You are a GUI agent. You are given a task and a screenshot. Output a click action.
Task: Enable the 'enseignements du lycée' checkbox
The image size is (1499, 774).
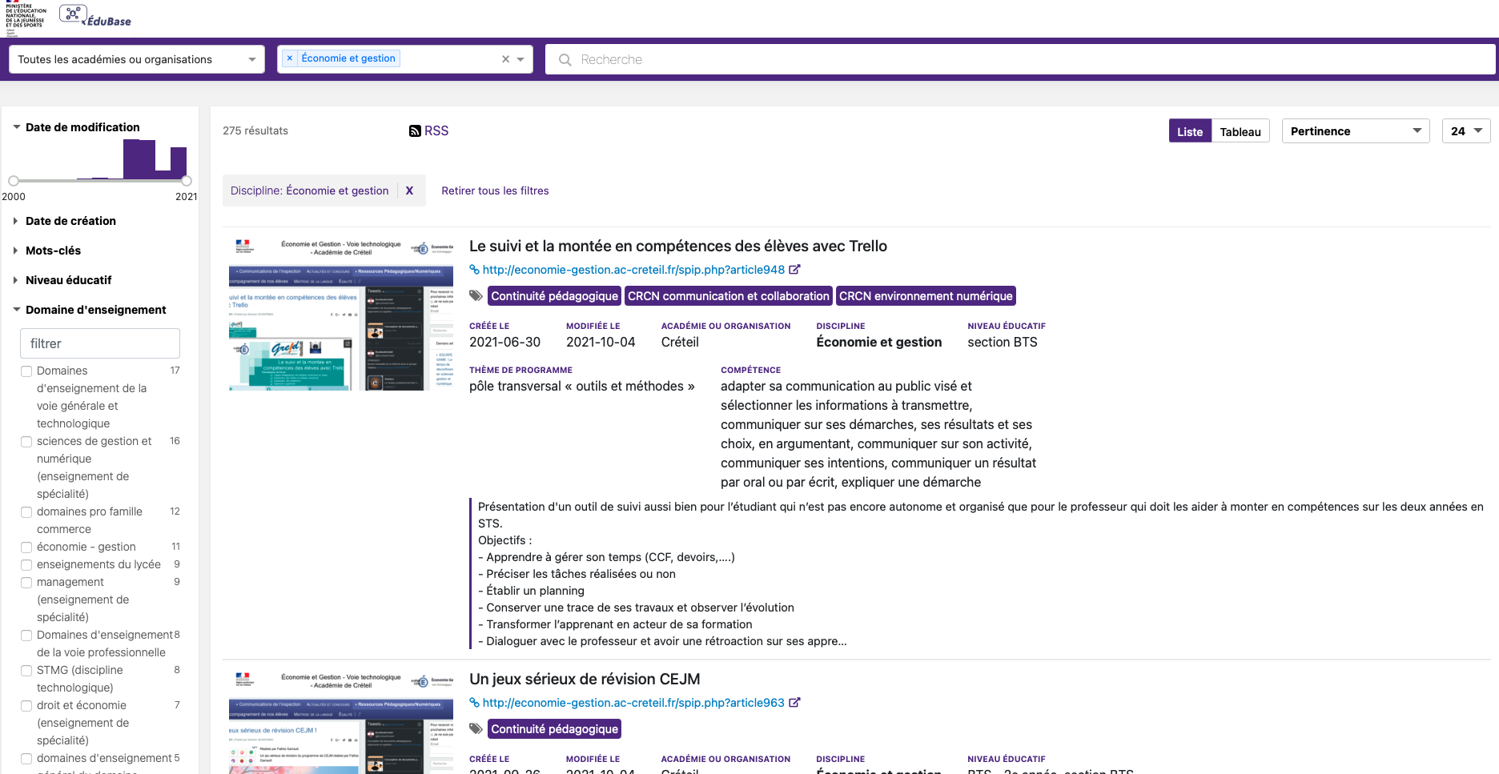click(x=26, y=565)
